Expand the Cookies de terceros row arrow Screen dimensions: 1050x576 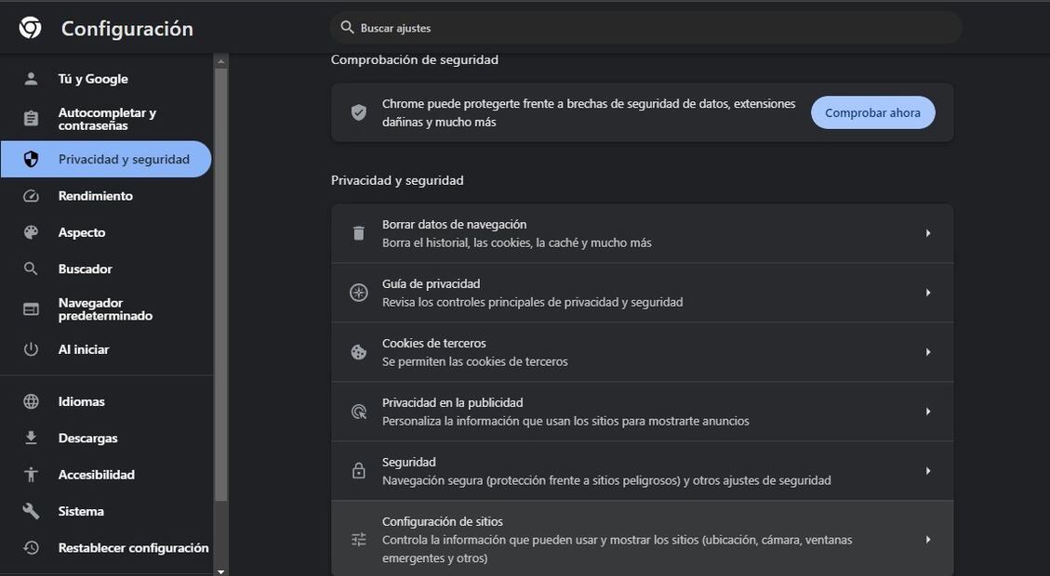[927, 352]
